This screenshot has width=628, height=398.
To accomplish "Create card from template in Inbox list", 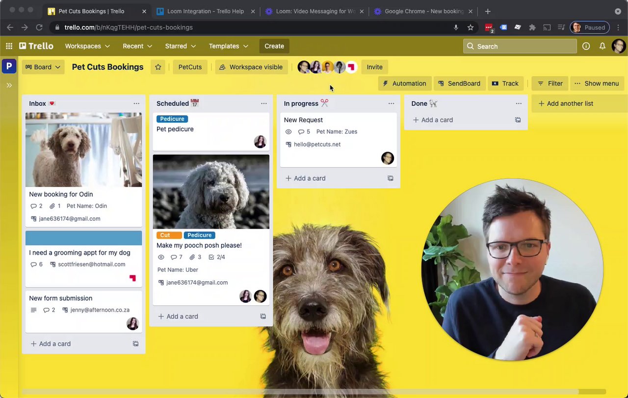I will (135, 344).
